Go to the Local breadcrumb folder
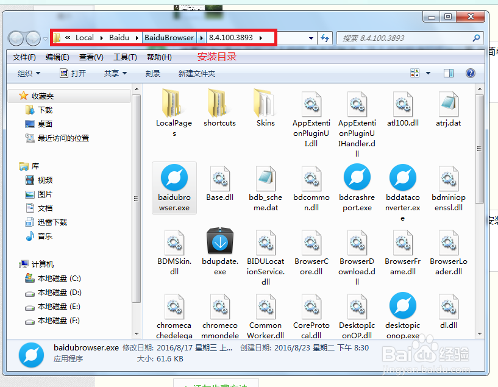This screenshot has height=387, width=498. pos(85,38)
